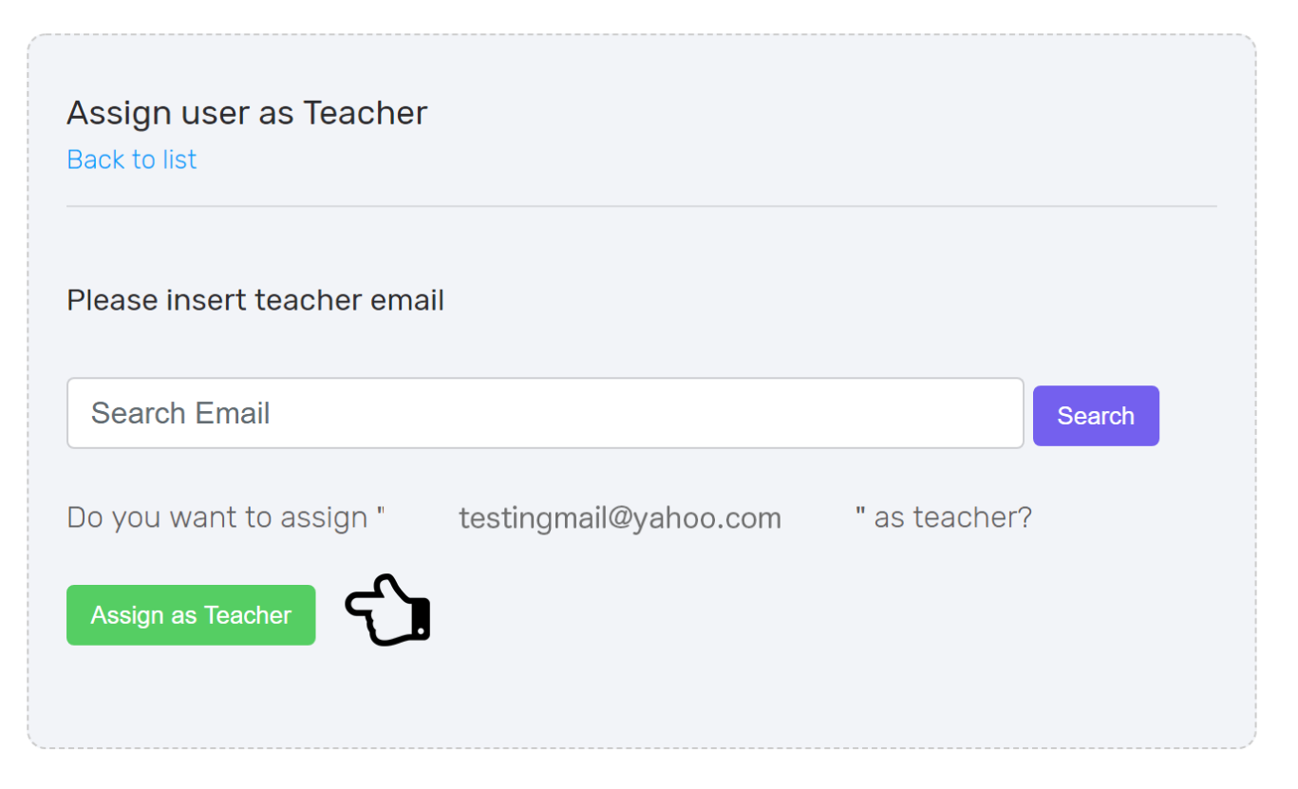Click the hand pointing at Assign button
Image resolution: width=1298 pixels, height=789 pixels.
click(x=387, y=611)
